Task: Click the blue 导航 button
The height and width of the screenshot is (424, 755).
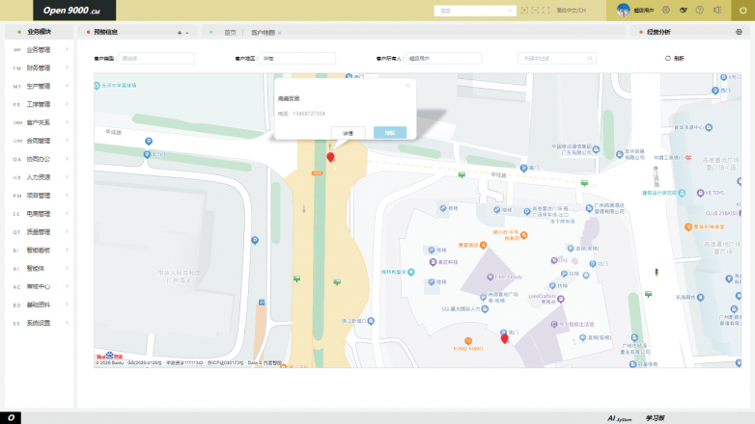Action: (x=390, y=132)
